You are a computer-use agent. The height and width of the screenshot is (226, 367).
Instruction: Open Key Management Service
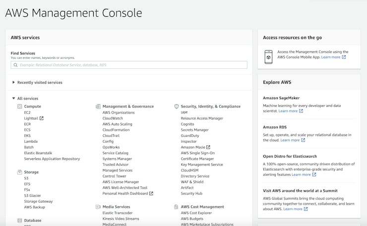click(202, 165)
